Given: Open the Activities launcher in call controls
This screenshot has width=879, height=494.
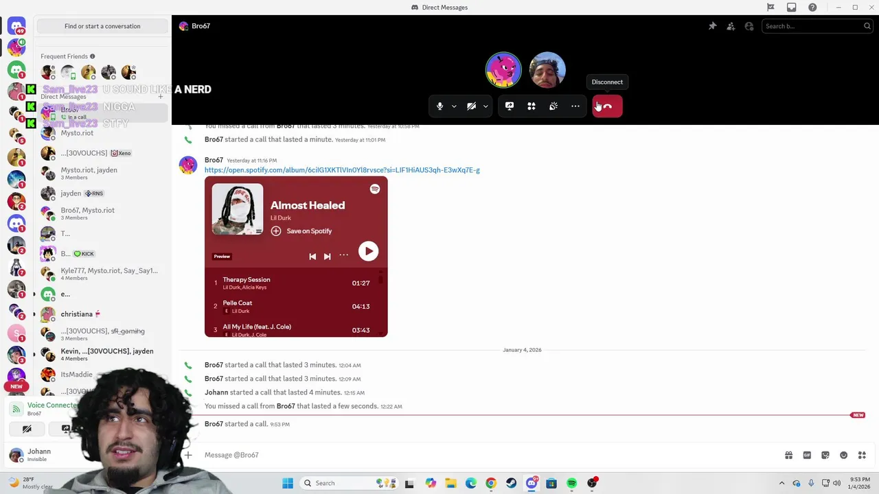Looking at the screenshot, I should tap(532, 106).
